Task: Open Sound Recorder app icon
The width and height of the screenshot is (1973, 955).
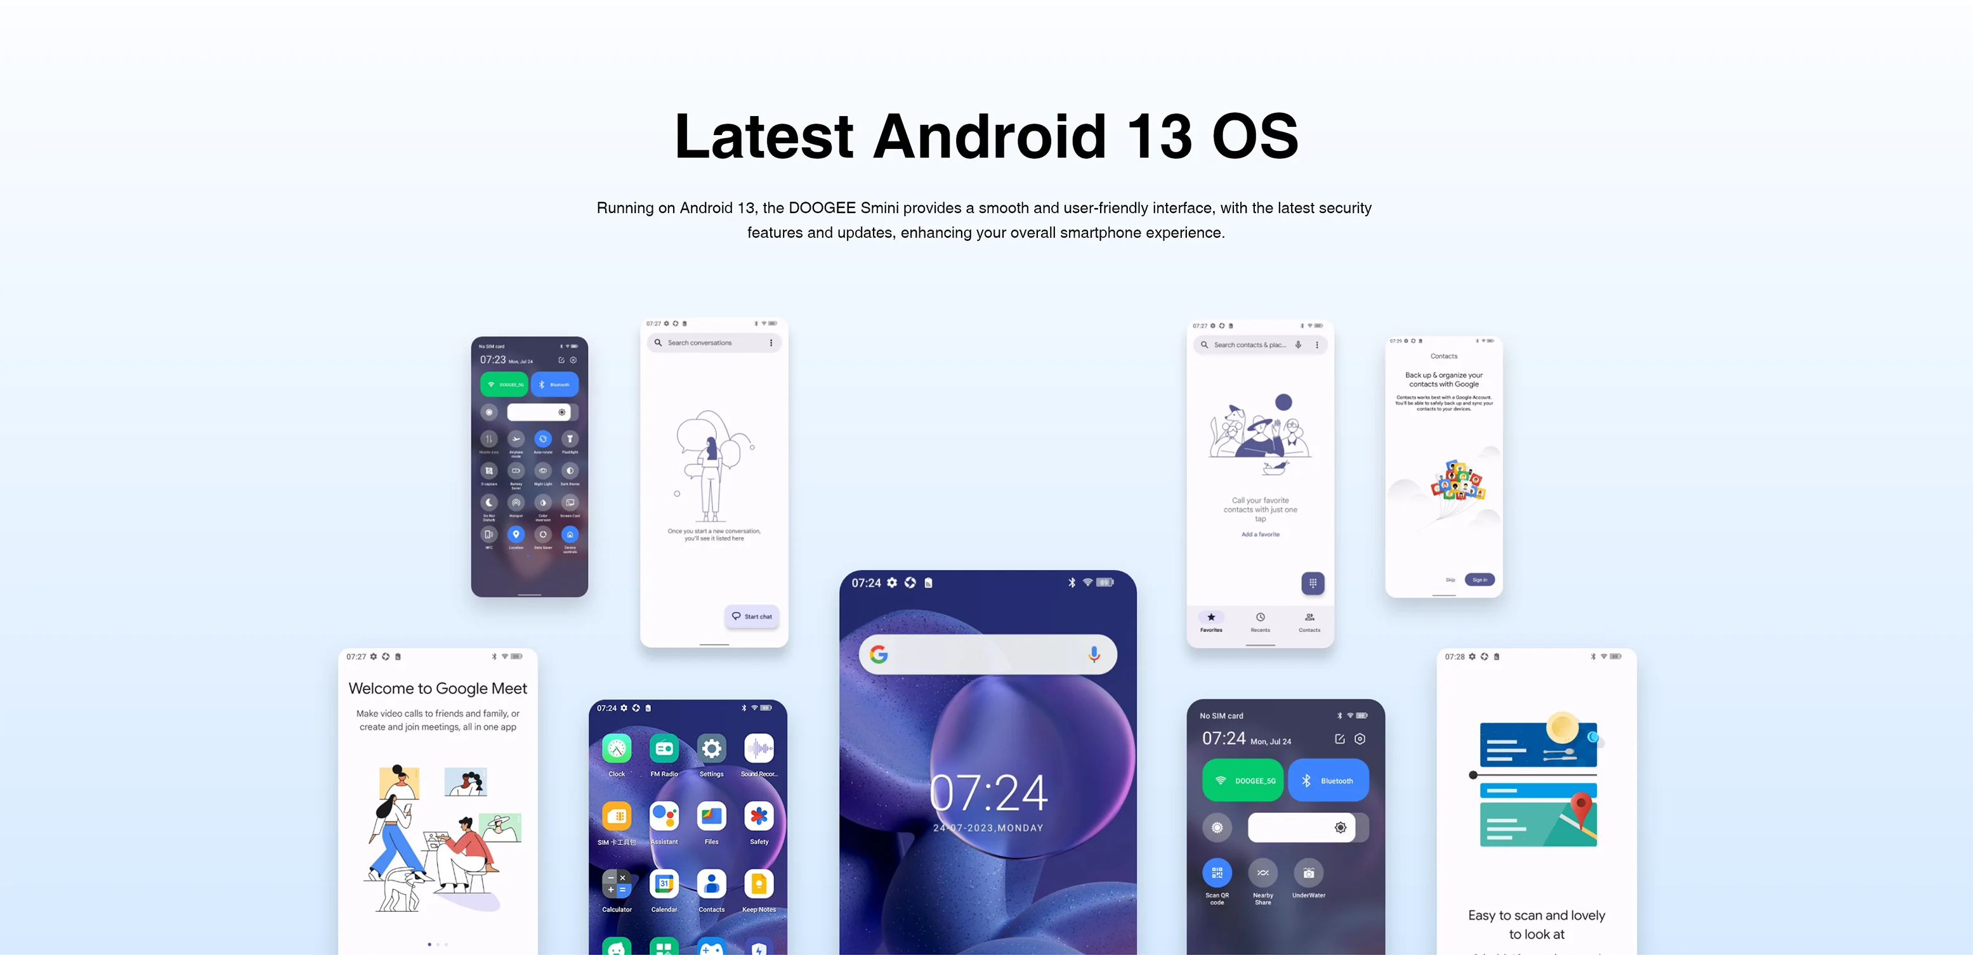Action: pyautogui.click(x=757, y=750)
